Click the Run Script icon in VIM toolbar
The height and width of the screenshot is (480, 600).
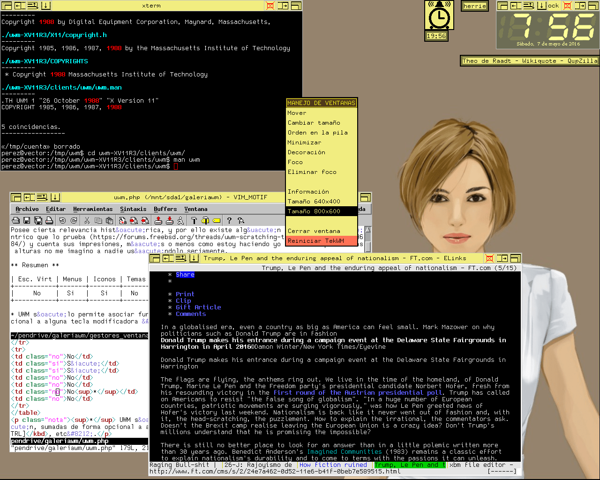tap(180, 220)
